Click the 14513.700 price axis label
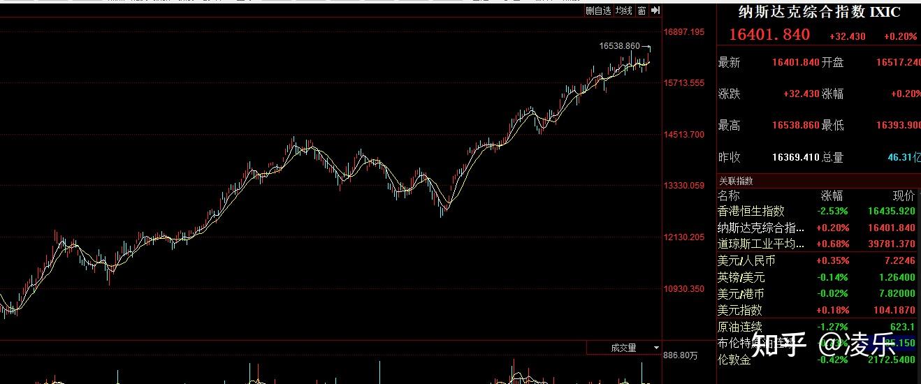The image size is (921, 384). pos(684,134)
